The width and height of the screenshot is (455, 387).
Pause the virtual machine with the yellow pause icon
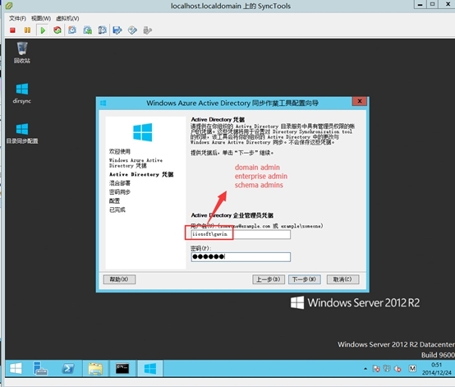pyautogui.click(x=27, y=30)
